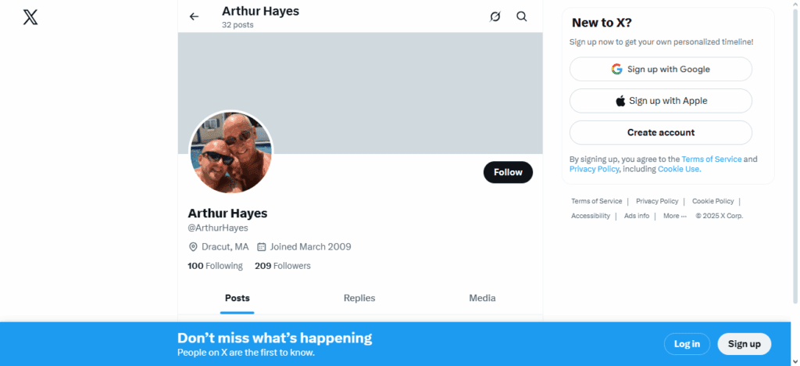800x366 pixels.
Task: Click the Sign up button in the bottom banner
Action: point(744,344)
